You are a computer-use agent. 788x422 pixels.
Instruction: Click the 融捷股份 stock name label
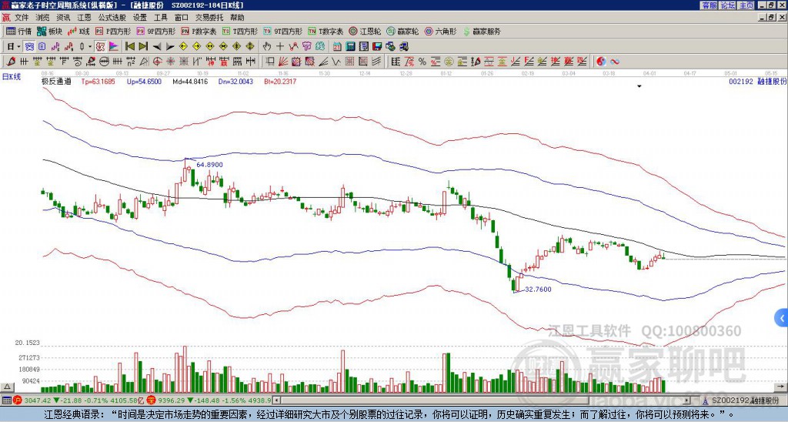(x=771, y=81)
